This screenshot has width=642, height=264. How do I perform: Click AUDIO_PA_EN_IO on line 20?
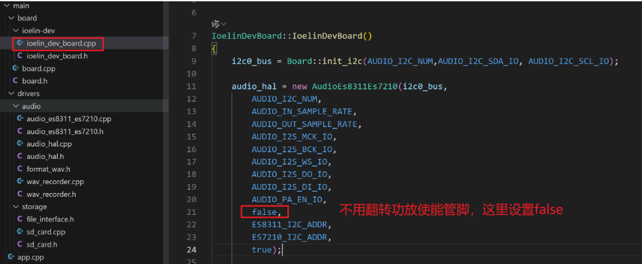coord(286,200)
